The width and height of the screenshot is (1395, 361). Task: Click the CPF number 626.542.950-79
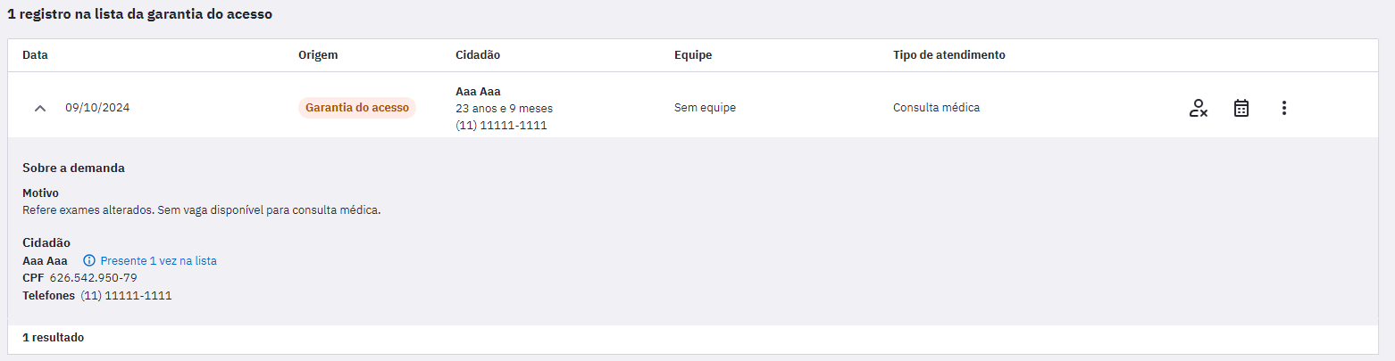click(x=93, y=277)
